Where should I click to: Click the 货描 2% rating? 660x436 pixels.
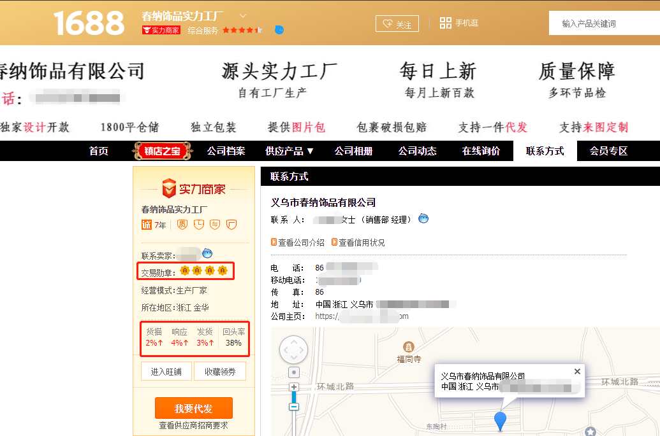(154, 337)
